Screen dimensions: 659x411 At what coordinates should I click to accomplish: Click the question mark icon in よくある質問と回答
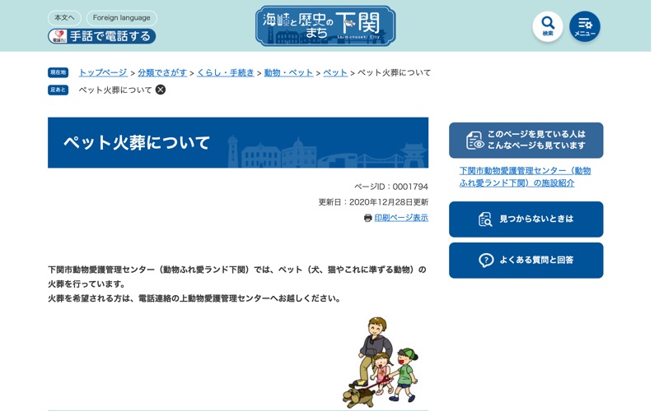pyautogui.click(x=486, y=260)
